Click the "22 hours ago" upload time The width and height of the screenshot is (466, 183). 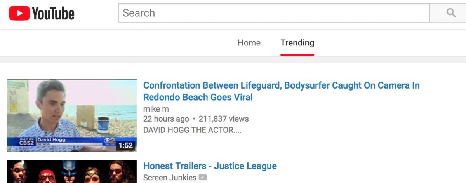pos(166,119)
